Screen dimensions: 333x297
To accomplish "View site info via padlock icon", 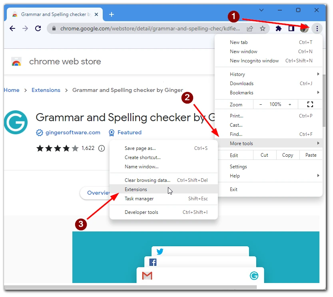I will click(54, 28).
